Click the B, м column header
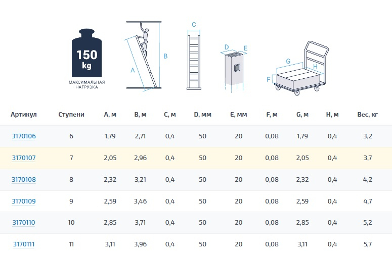Viewport: 392px width, 257px height. 141,115
